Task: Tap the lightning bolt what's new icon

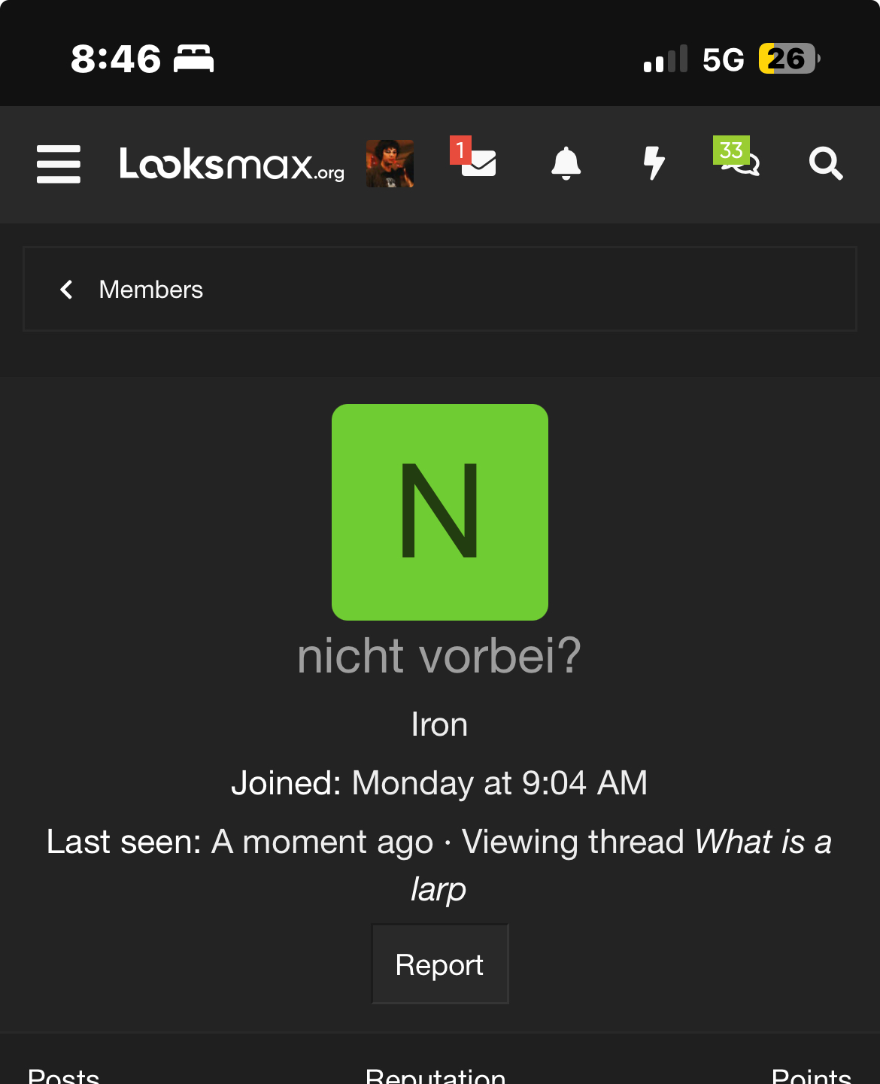Action: tap(654, 163)
